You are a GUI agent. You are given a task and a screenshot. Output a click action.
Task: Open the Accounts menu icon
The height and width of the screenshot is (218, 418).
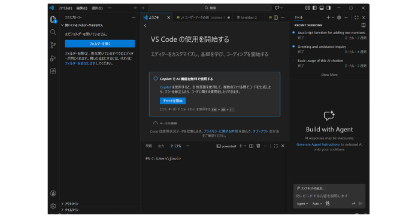(x=53, y=194)
